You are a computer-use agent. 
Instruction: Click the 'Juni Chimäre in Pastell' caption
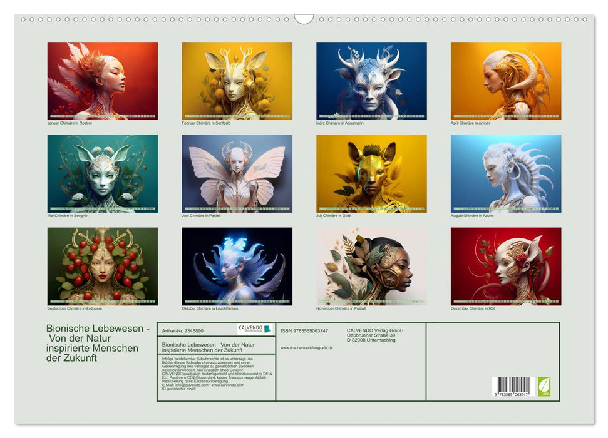[201, 216]
